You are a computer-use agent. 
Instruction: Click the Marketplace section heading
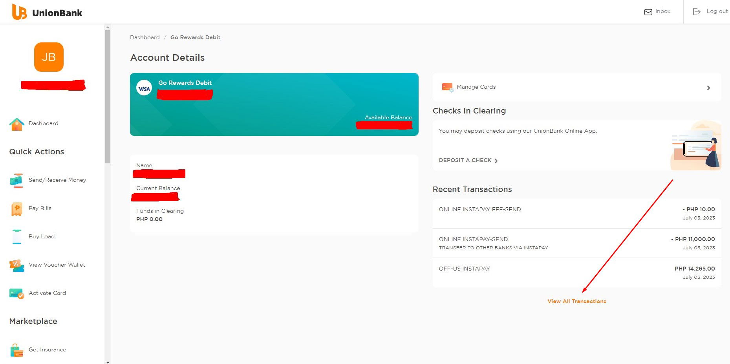point(33,321)
